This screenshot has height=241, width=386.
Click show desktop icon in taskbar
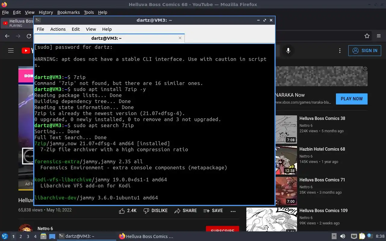pyautogui.click(x=52, y=236)
